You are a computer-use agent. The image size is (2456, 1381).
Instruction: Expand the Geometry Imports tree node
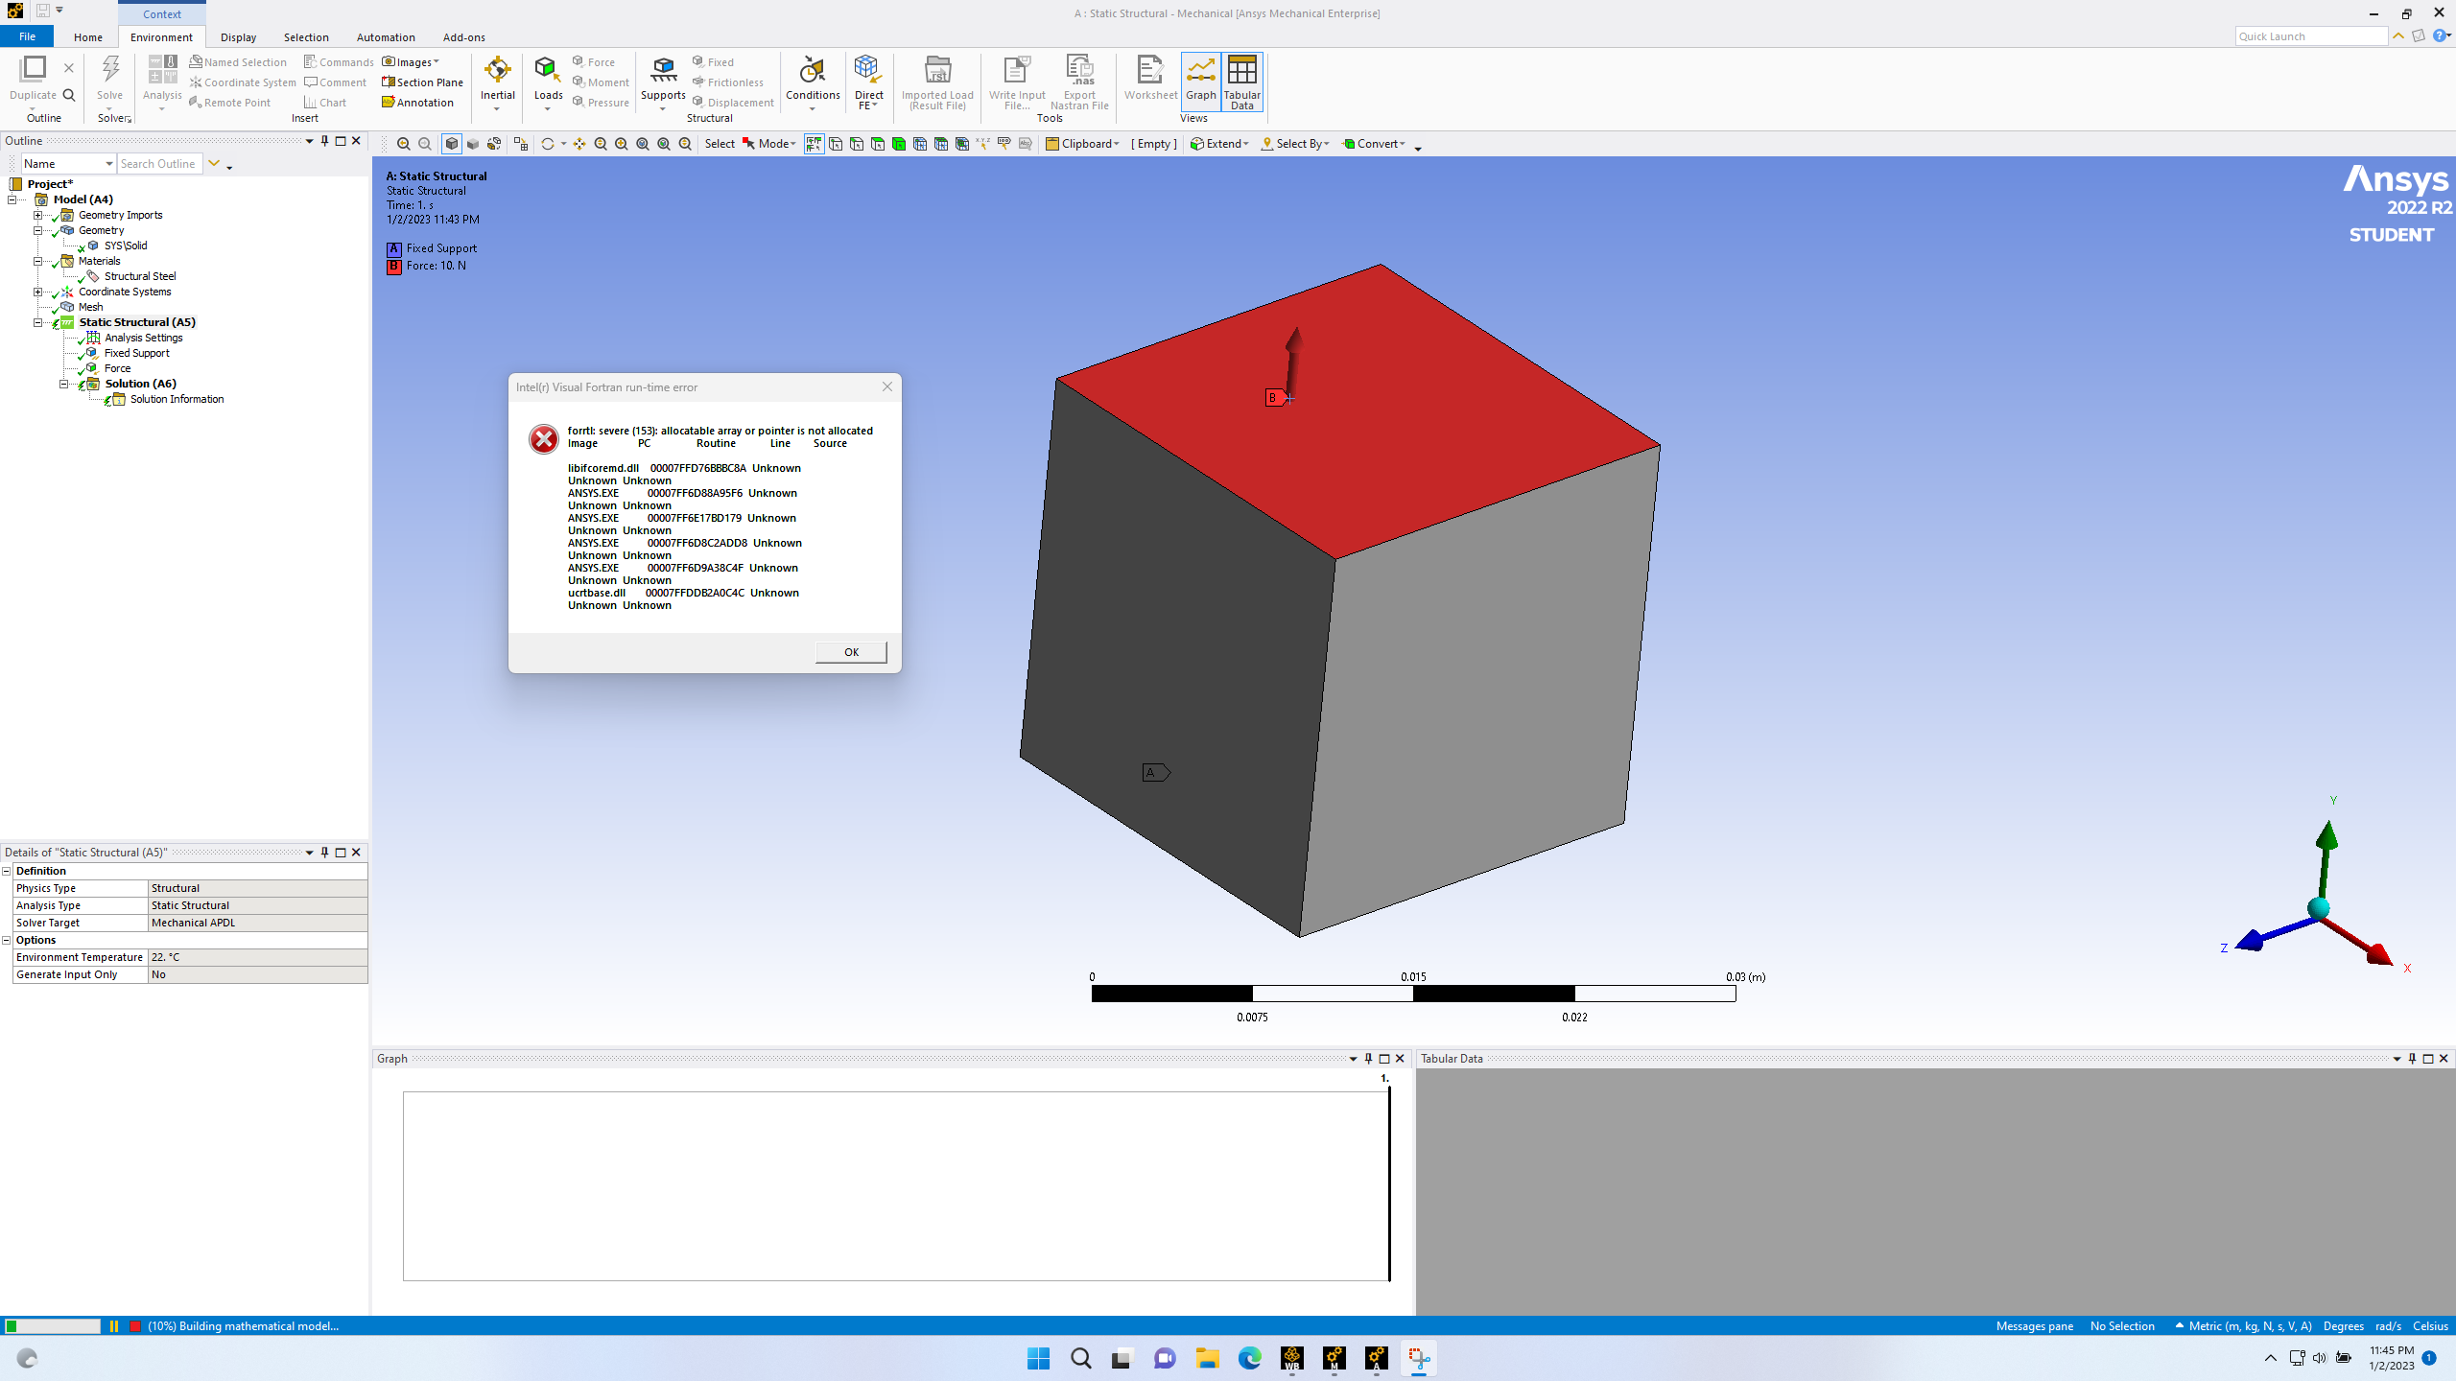[x=38, y=215]
